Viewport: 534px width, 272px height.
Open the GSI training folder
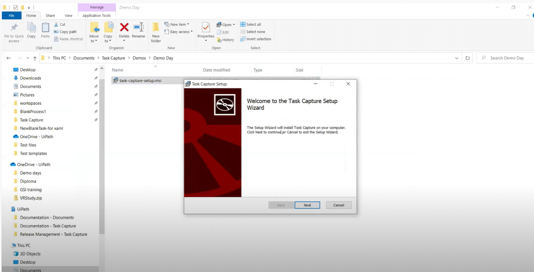click(31, 190)
